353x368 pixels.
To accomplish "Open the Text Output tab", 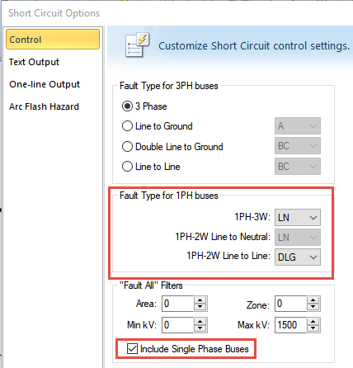I will click(x=34, y=62).
